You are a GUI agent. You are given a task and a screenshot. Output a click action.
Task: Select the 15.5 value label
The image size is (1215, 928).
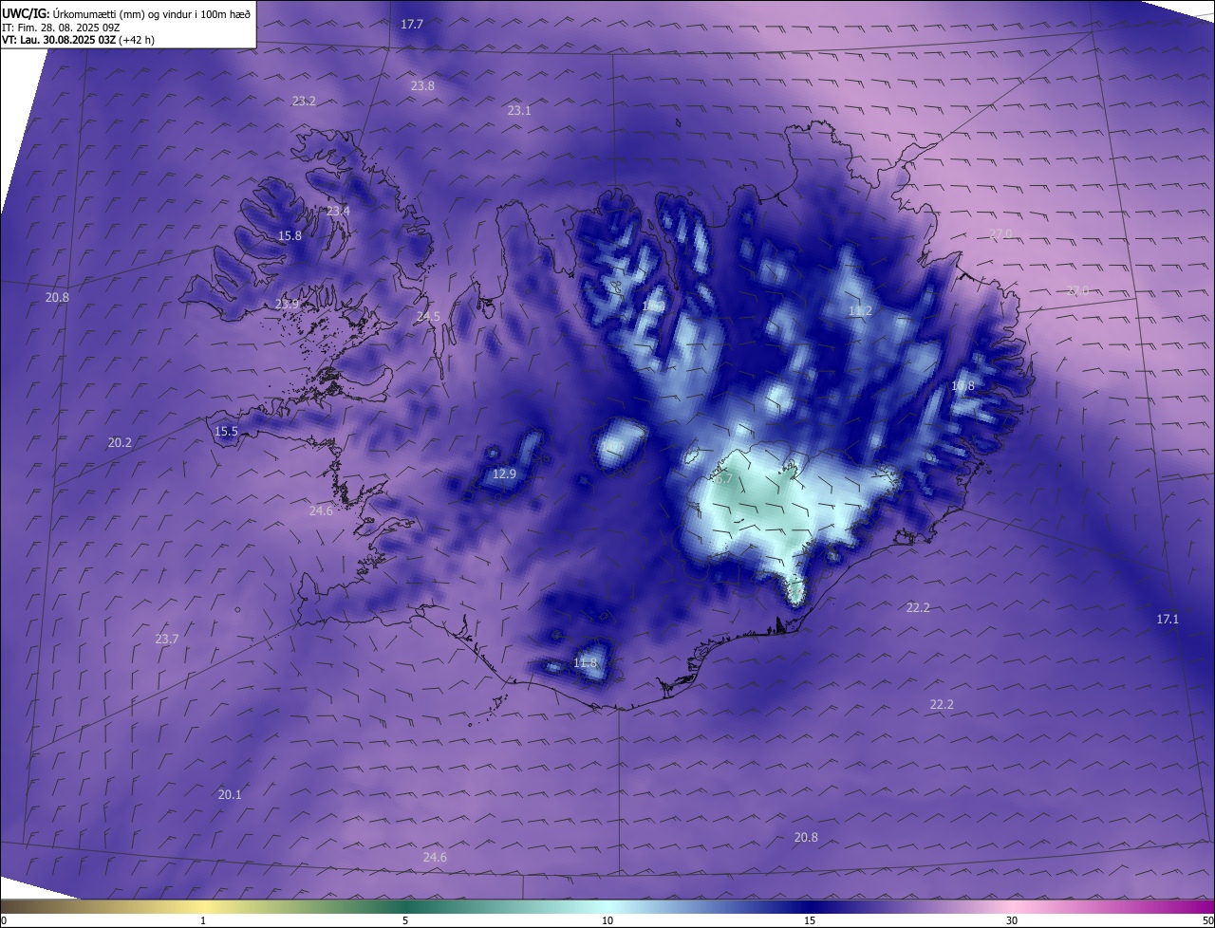(x=226, y=432)
